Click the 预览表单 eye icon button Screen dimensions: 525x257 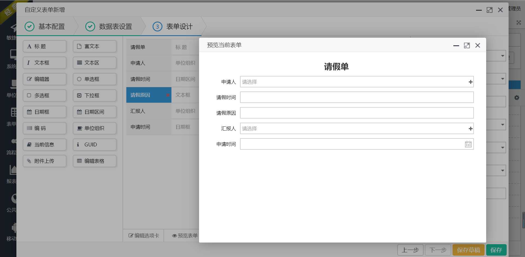[x=185, y=235]
